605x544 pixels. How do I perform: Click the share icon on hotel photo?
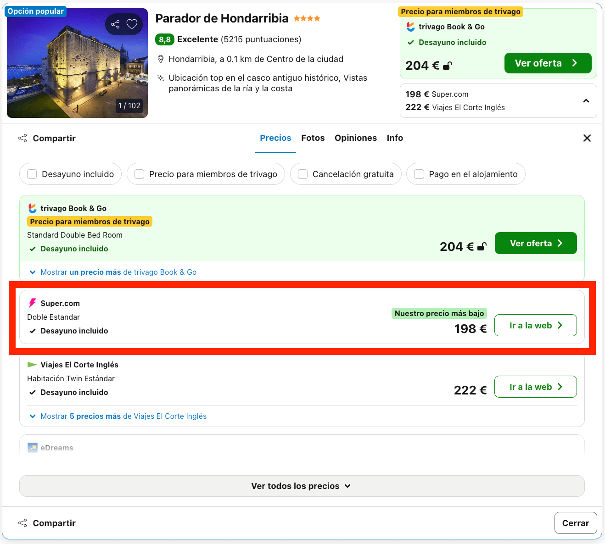point(115,24)
